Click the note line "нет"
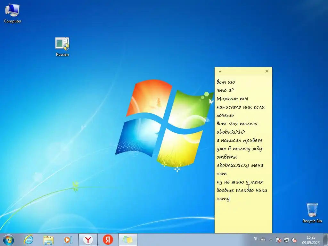Viewport: 328px width, 246px height. [222, 174]
